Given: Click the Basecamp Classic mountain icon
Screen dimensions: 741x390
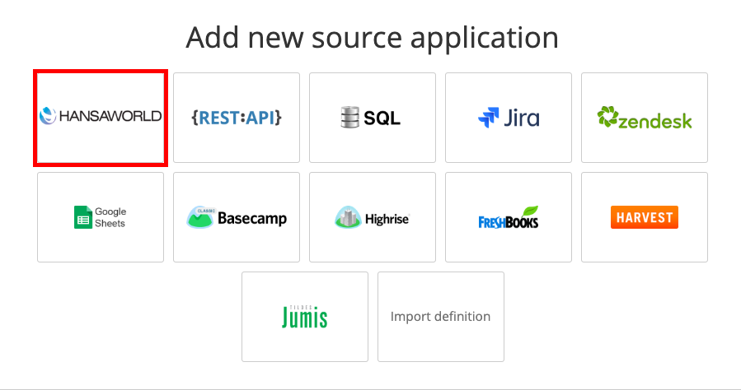Looking at the screenshot, I should pos(200,217).
